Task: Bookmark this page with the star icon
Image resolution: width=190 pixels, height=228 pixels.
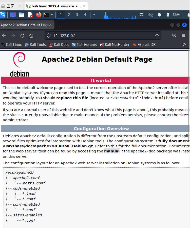Action: pyautogui.click(x=157, y=36)
